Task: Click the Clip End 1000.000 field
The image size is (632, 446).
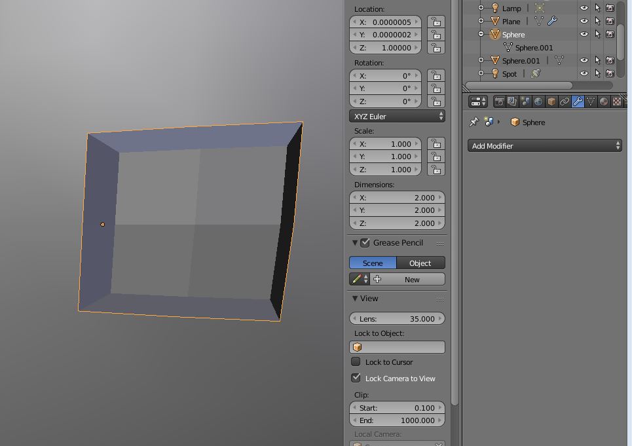Action: [x=397, y=420]
